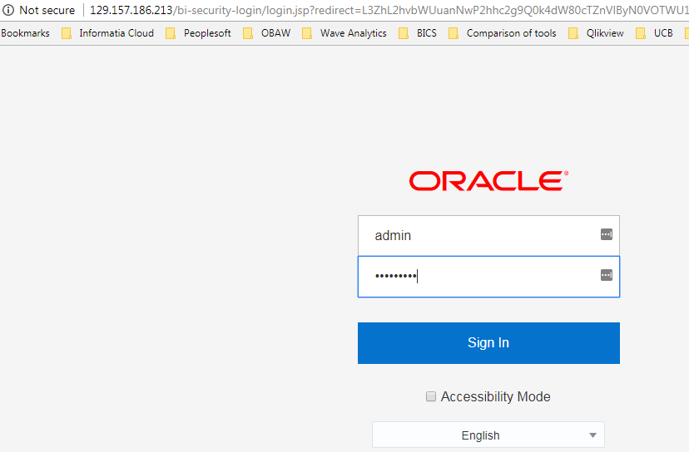Expand the English language dropdown
The height and width of the screenshot is (452, 689).
coord(488,435)
